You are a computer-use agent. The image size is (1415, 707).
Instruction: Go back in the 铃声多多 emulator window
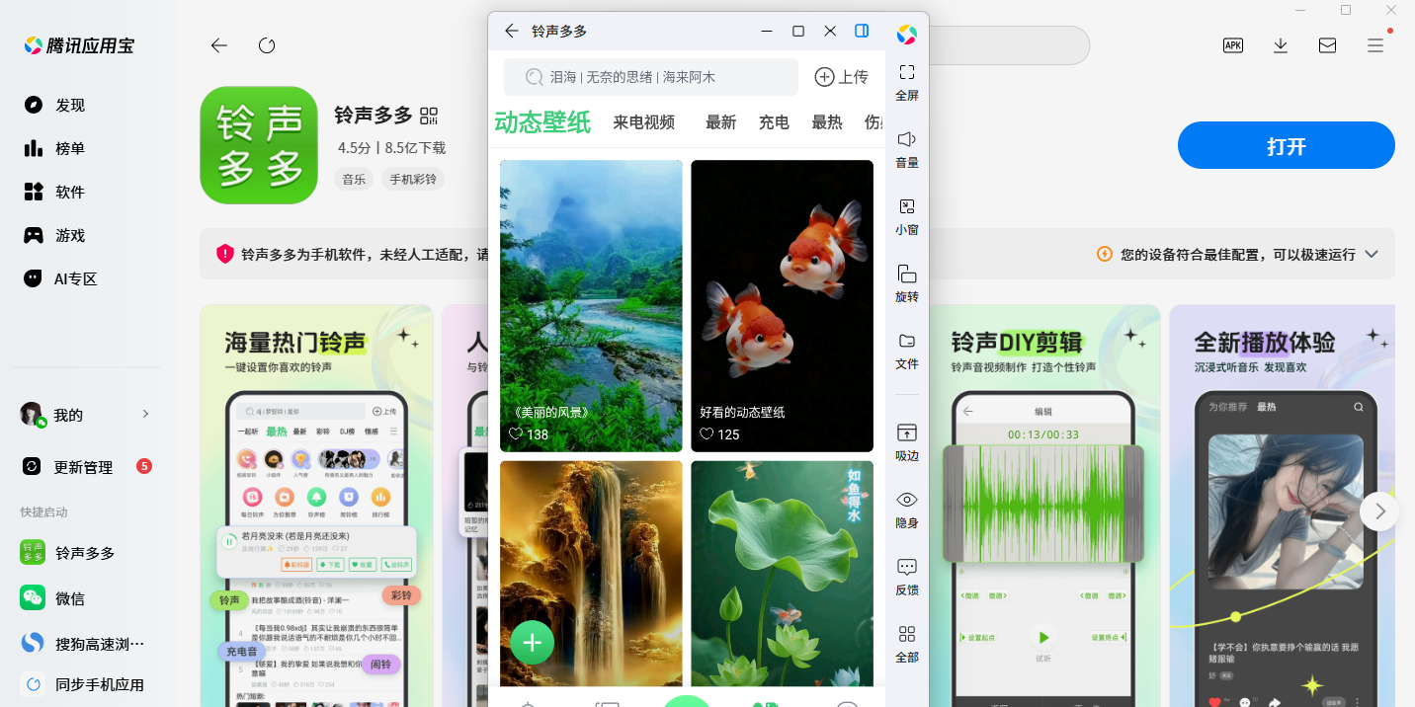(x=511, y=31)
